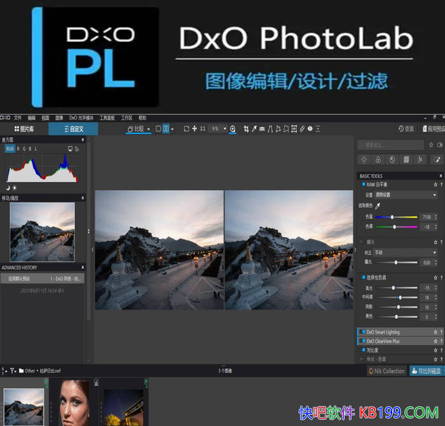Open filmstrip sort order dropdown

pyautogui.click(x=4, y=371)
